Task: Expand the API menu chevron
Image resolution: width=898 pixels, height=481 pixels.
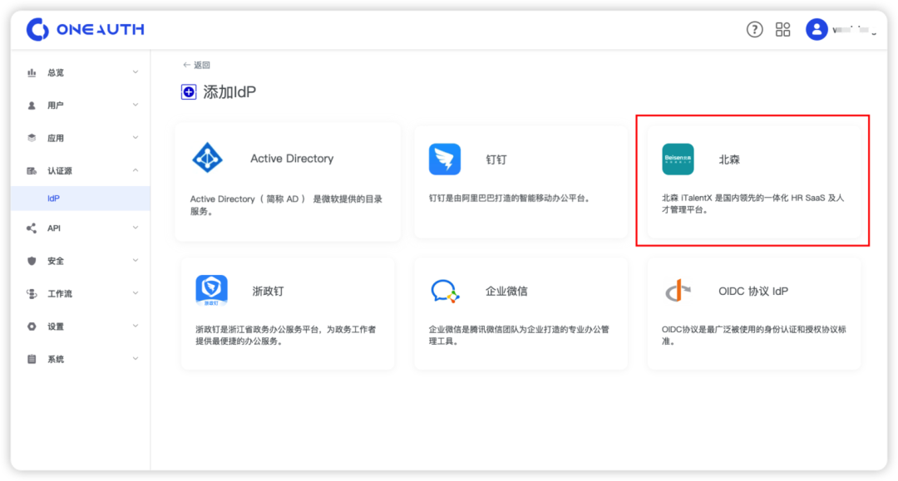Action: (x=136, y=228)
